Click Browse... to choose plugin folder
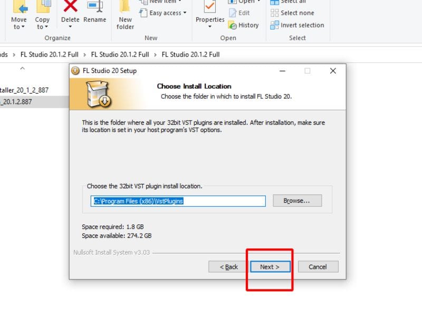422x317 pixels. (297, 201)
